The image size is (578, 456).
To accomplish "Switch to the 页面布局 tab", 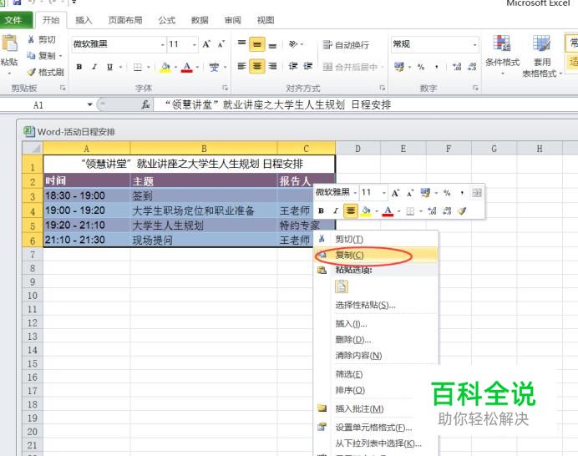I will pos(125,20).
